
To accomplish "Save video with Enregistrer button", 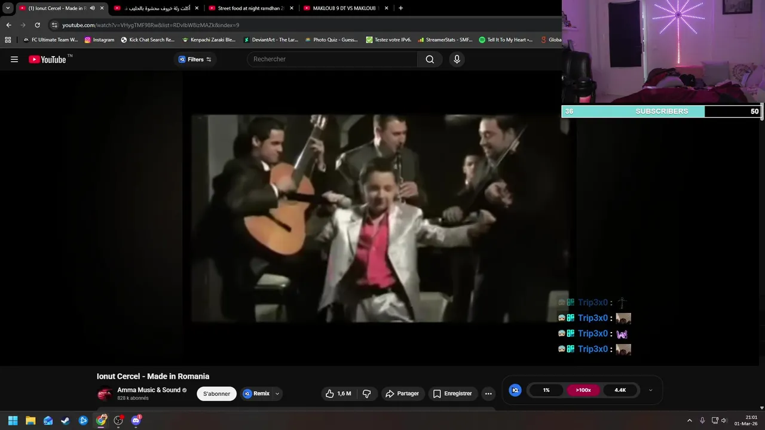I will [452, 394].
